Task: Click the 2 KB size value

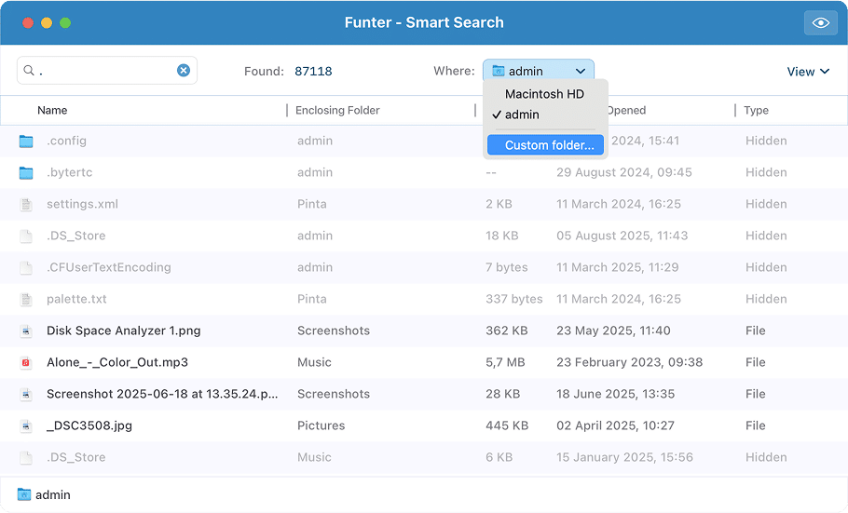Action: point(499,204)
